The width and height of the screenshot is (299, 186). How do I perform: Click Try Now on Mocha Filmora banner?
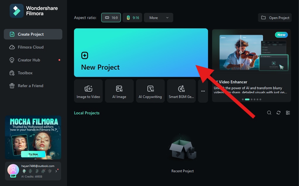pyautogui.click(x=33, y=154)
